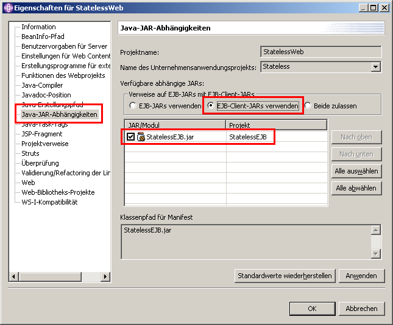Confirm the dialog with OK
This screenshot has width=393, height=325.
(x=312, y=309)
